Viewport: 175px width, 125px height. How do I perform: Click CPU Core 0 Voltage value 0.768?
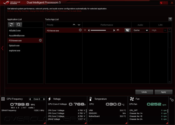pos(77,104)
